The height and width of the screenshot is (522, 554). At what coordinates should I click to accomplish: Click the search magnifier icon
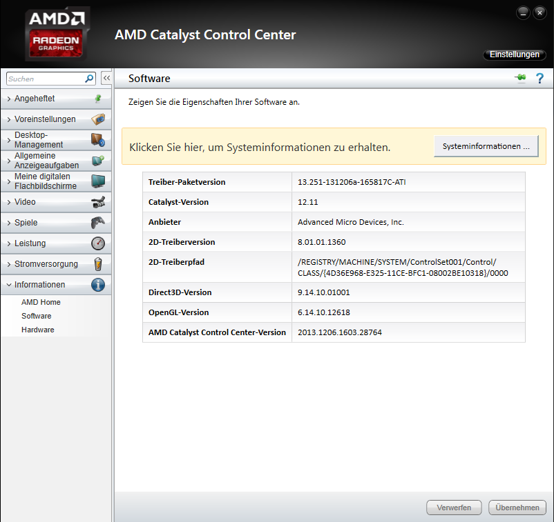pyautogui.click(x=89, y=79)
